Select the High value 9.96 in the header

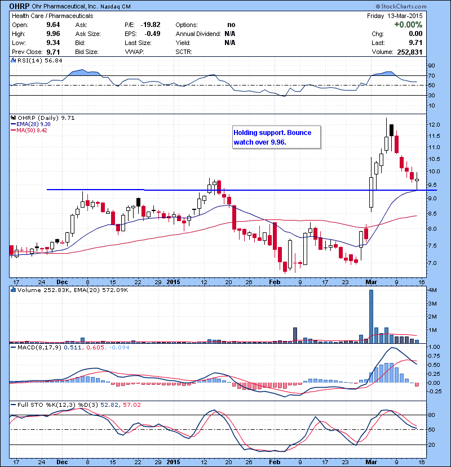click(x=53, y=34)
